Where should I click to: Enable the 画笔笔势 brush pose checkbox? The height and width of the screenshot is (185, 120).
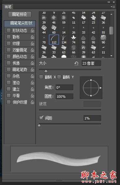pyautogui.click(x=9, y=70)
